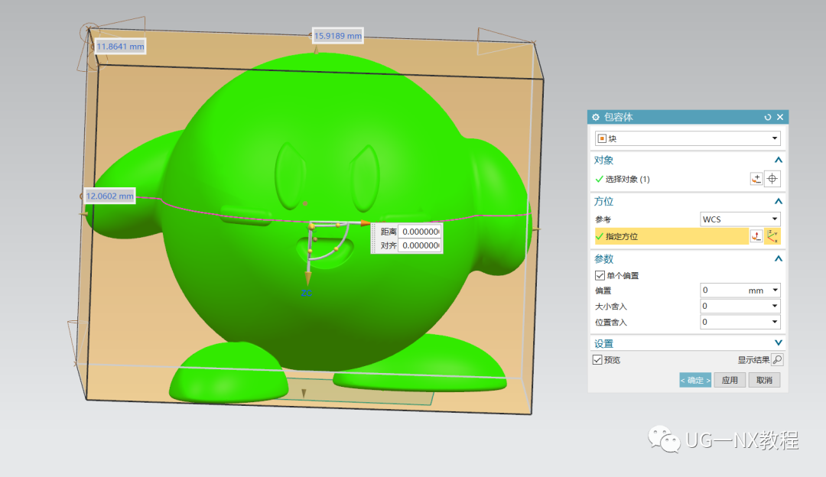Click the 显示结果 magnifier icon

tap(777, 359)
